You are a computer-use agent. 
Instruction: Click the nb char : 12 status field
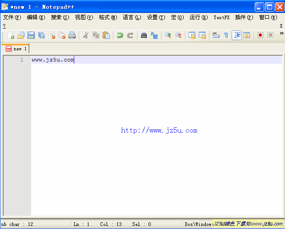click(36, 224)
